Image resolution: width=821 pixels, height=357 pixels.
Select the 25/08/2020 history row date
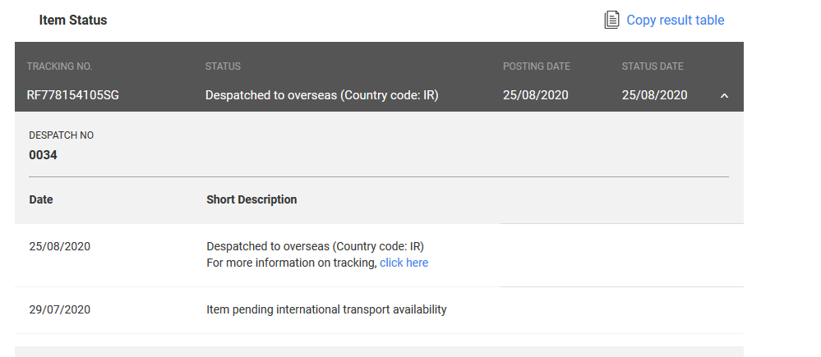[60, 247]
